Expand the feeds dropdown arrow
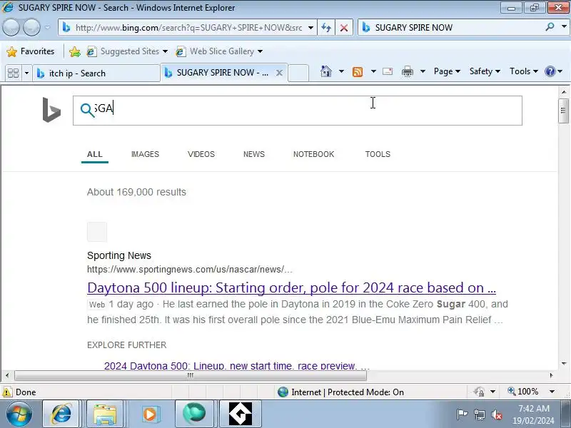The height and width of the screenshot is (428, 571). (x=373, y=71)
